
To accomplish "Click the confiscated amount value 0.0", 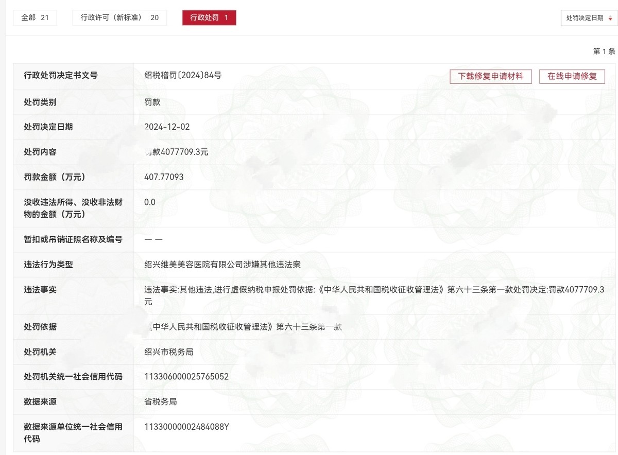I will 150,202.
